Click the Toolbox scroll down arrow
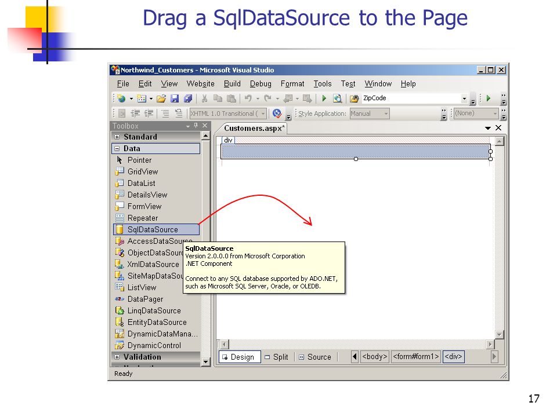557x417 pixels. 205,362
